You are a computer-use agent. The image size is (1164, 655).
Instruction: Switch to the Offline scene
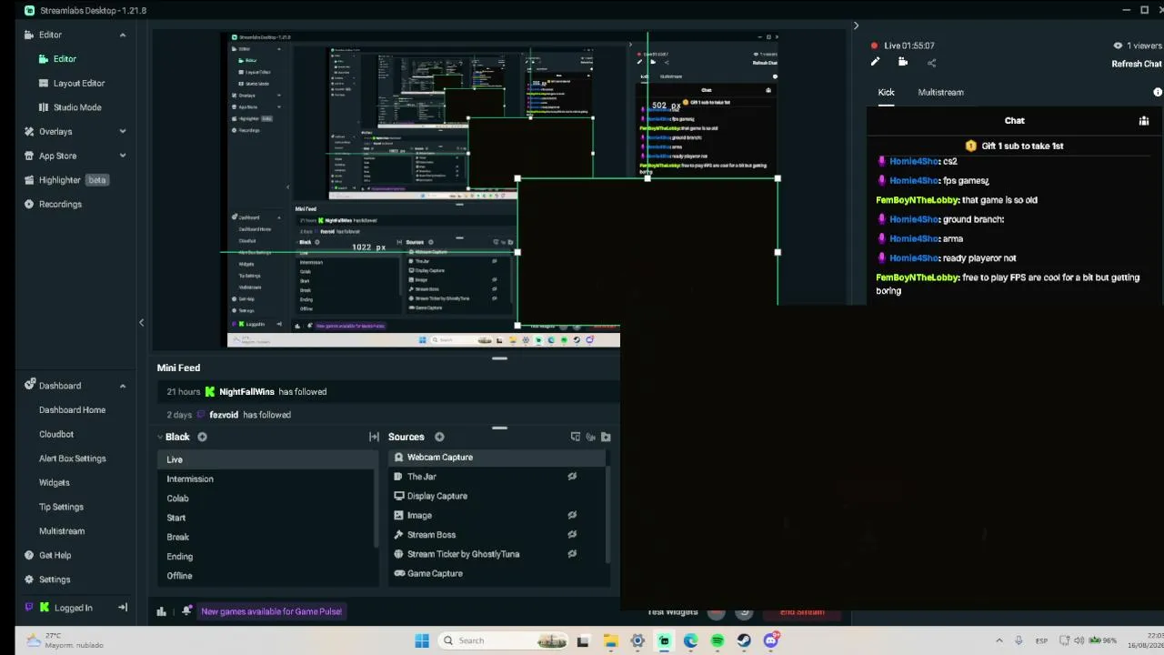tap(266, 576)
